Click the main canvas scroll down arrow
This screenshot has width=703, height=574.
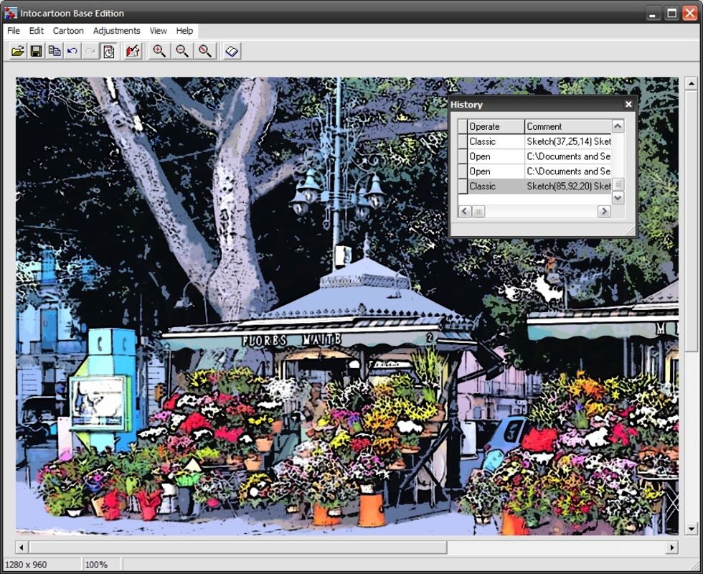tap(691, 530)
